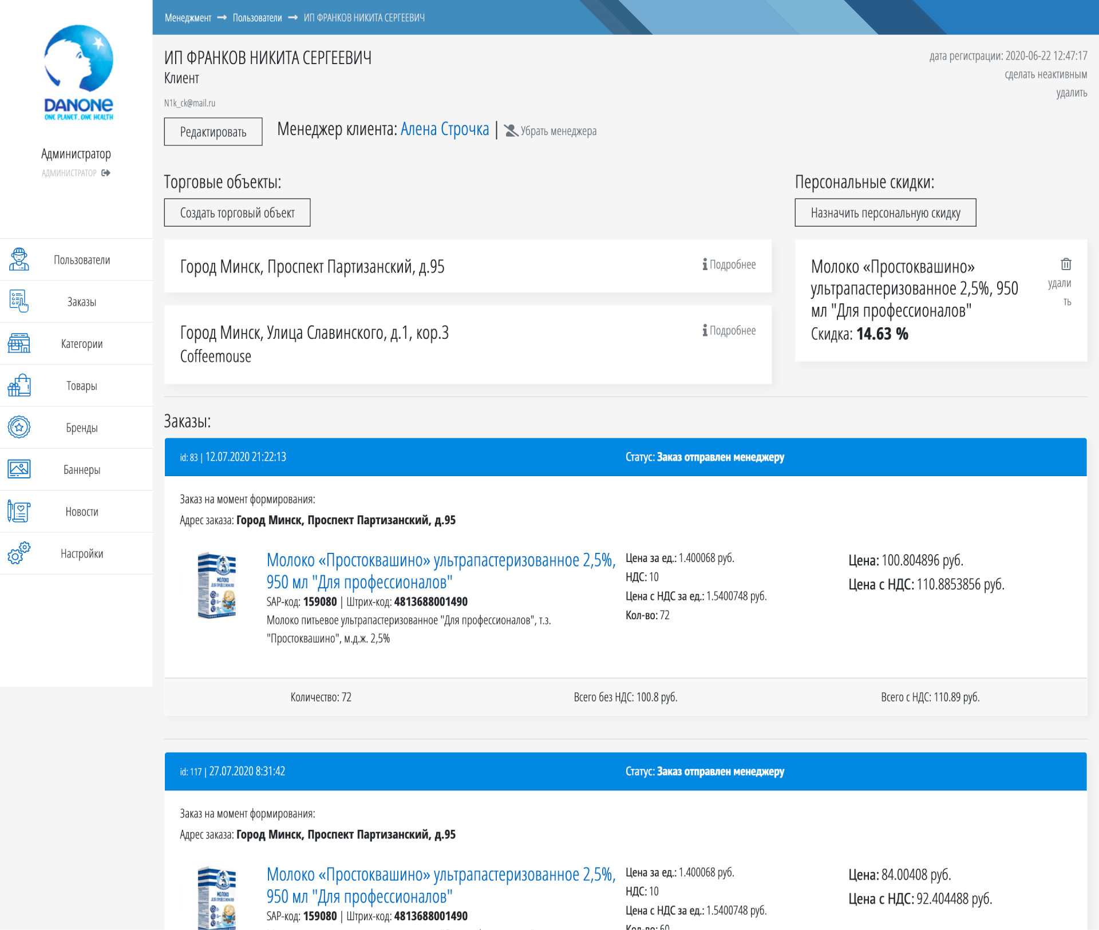
Task: Click the Количество: 72 summary text
Action: click(321, 697)
